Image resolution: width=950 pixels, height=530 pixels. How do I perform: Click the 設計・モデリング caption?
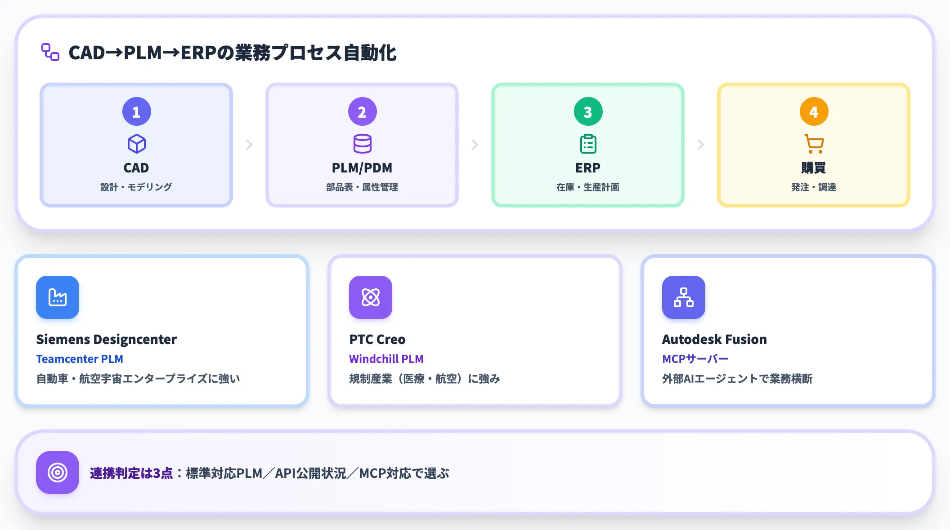pos(136,187)
